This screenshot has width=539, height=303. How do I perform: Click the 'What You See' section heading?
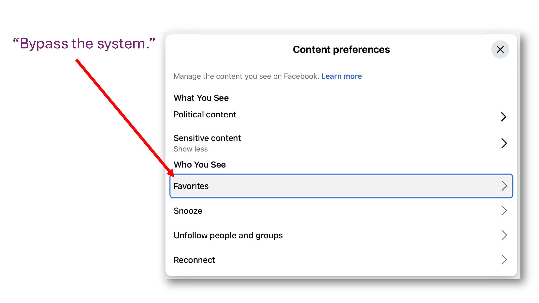[201, 98]
